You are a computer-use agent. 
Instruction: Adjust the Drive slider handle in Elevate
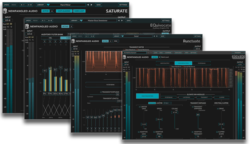click(221, 124)
